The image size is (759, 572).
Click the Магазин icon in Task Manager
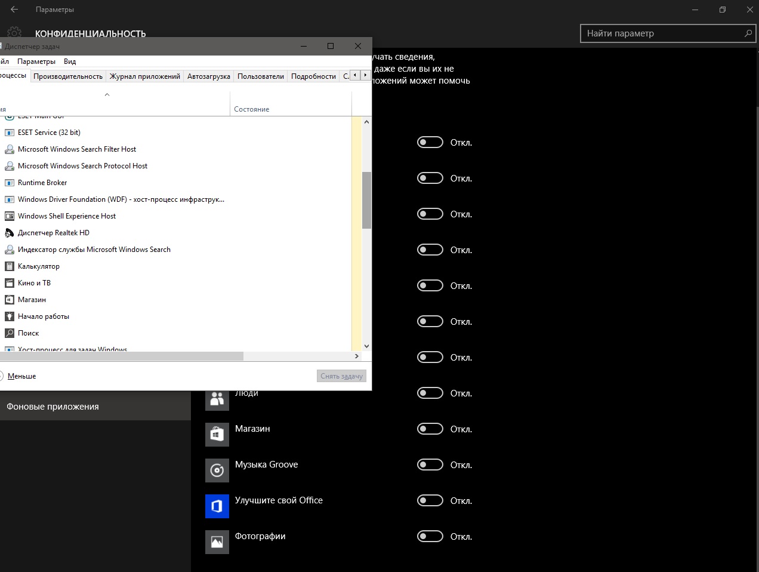(10, 300)
